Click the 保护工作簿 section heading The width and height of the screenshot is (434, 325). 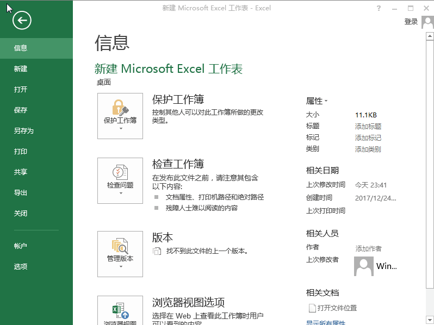point(178,99)
